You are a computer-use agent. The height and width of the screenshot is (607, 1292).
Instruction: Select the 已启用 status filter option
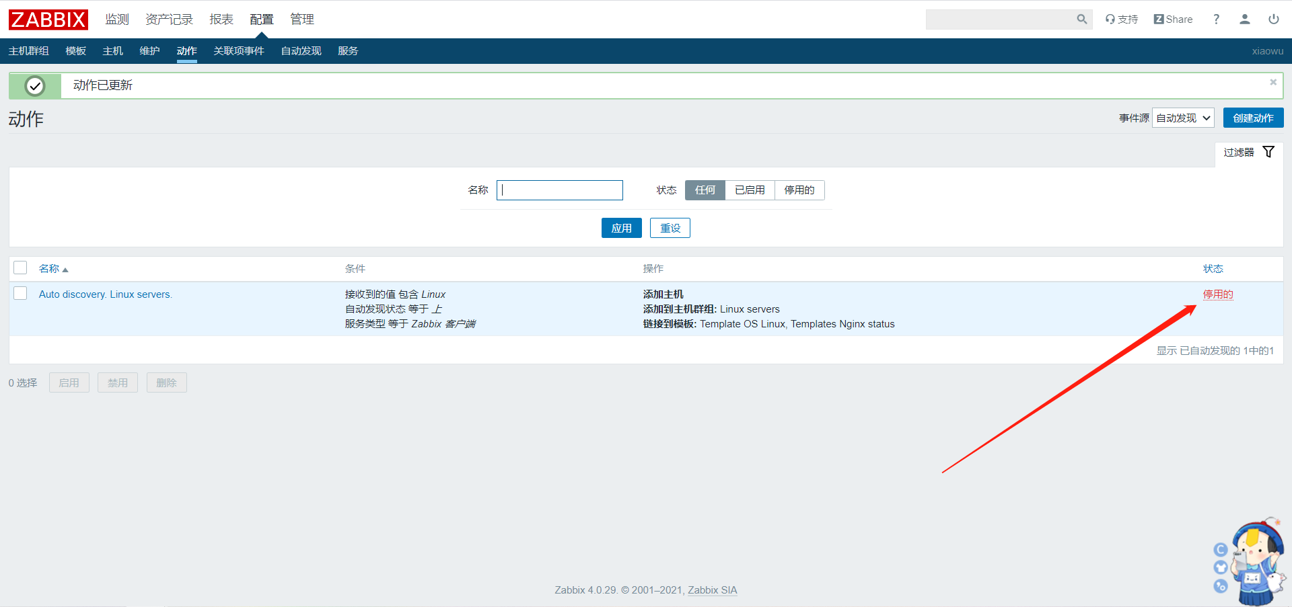tap(750, 190)
